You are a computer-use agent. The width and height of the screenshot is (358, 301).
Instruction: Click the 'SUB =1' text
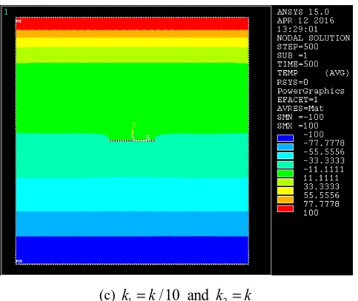pyautogui.click(x=292, y=56)
